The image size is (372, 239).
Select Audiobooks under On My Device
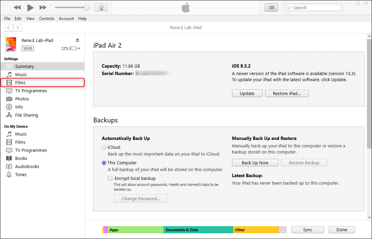coord(43,166)
